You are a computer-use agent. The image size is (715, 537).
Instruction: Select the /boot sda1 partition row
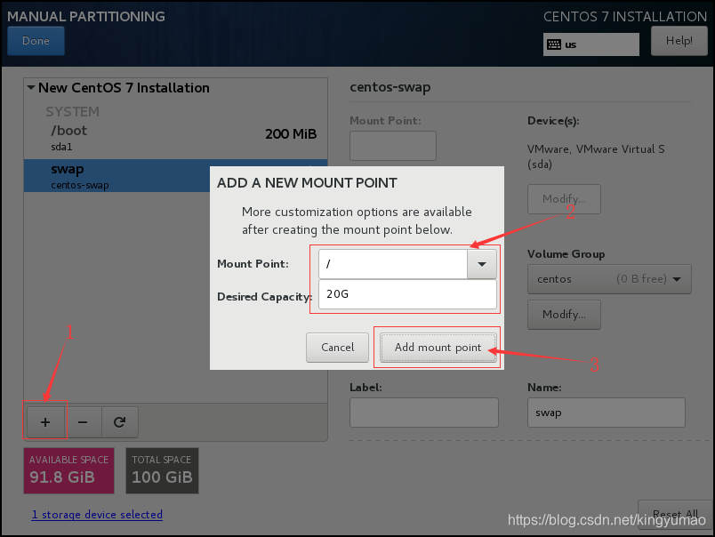click(x=175, y=138)
